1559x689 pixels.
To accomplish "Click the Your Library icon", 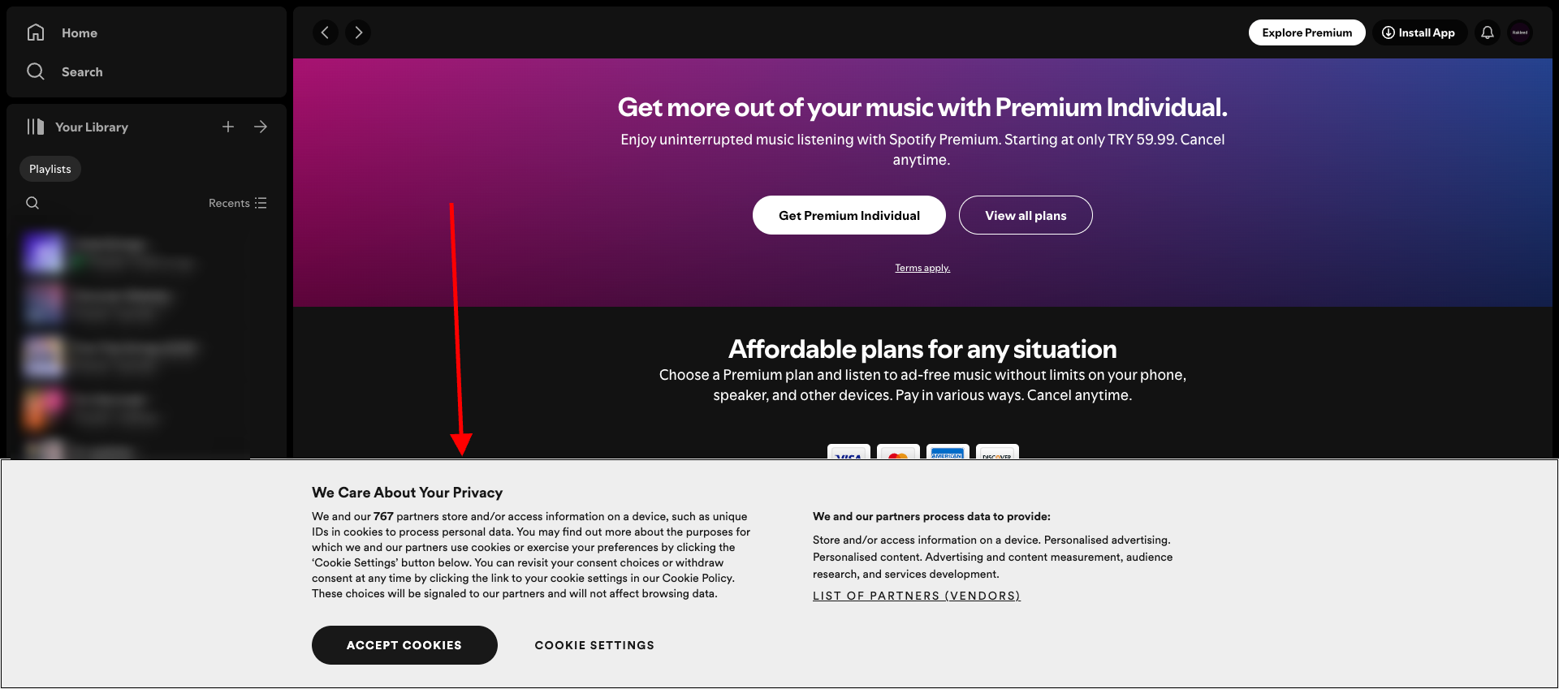I will point(36,127).
